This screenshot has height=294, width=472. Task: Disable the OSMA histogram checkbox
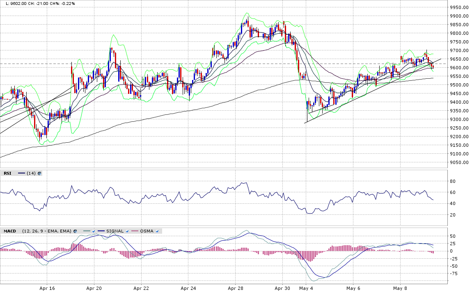click(x=157, y=231)
